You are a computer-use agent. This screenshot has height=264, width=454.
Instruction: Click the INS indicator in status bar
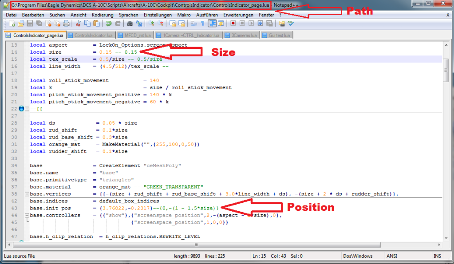(437, 256)
